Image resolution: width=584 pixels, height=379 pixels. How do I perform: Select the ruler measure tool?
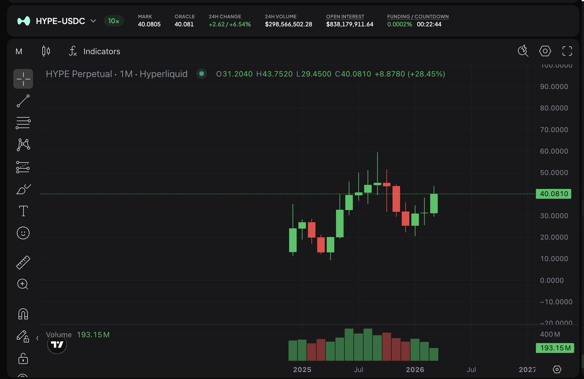[x=23, y=262]
